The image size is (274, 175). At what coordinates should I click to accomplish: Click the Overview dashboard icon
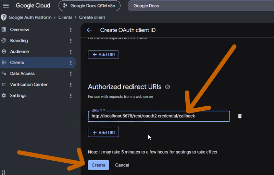[x=4, y=30]
